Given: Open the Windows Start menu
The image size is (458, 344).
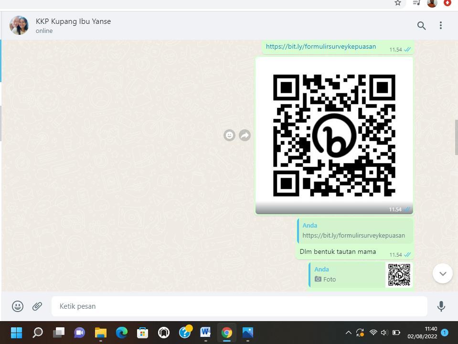Looking at the screenshot, I should tap(16, 333).
